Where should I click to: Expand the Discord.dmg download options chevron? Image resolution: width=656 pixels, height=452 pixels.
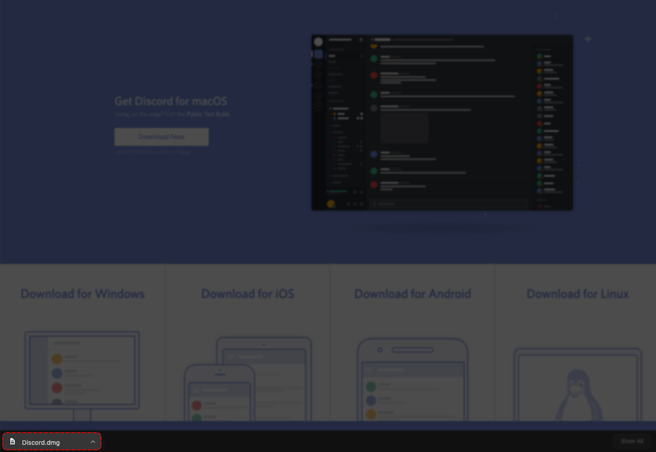pyautogui.click(x=93, y=442)
